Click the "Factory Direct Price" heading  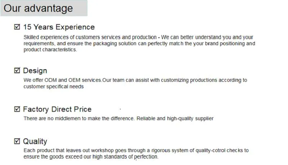coord(57,109)
